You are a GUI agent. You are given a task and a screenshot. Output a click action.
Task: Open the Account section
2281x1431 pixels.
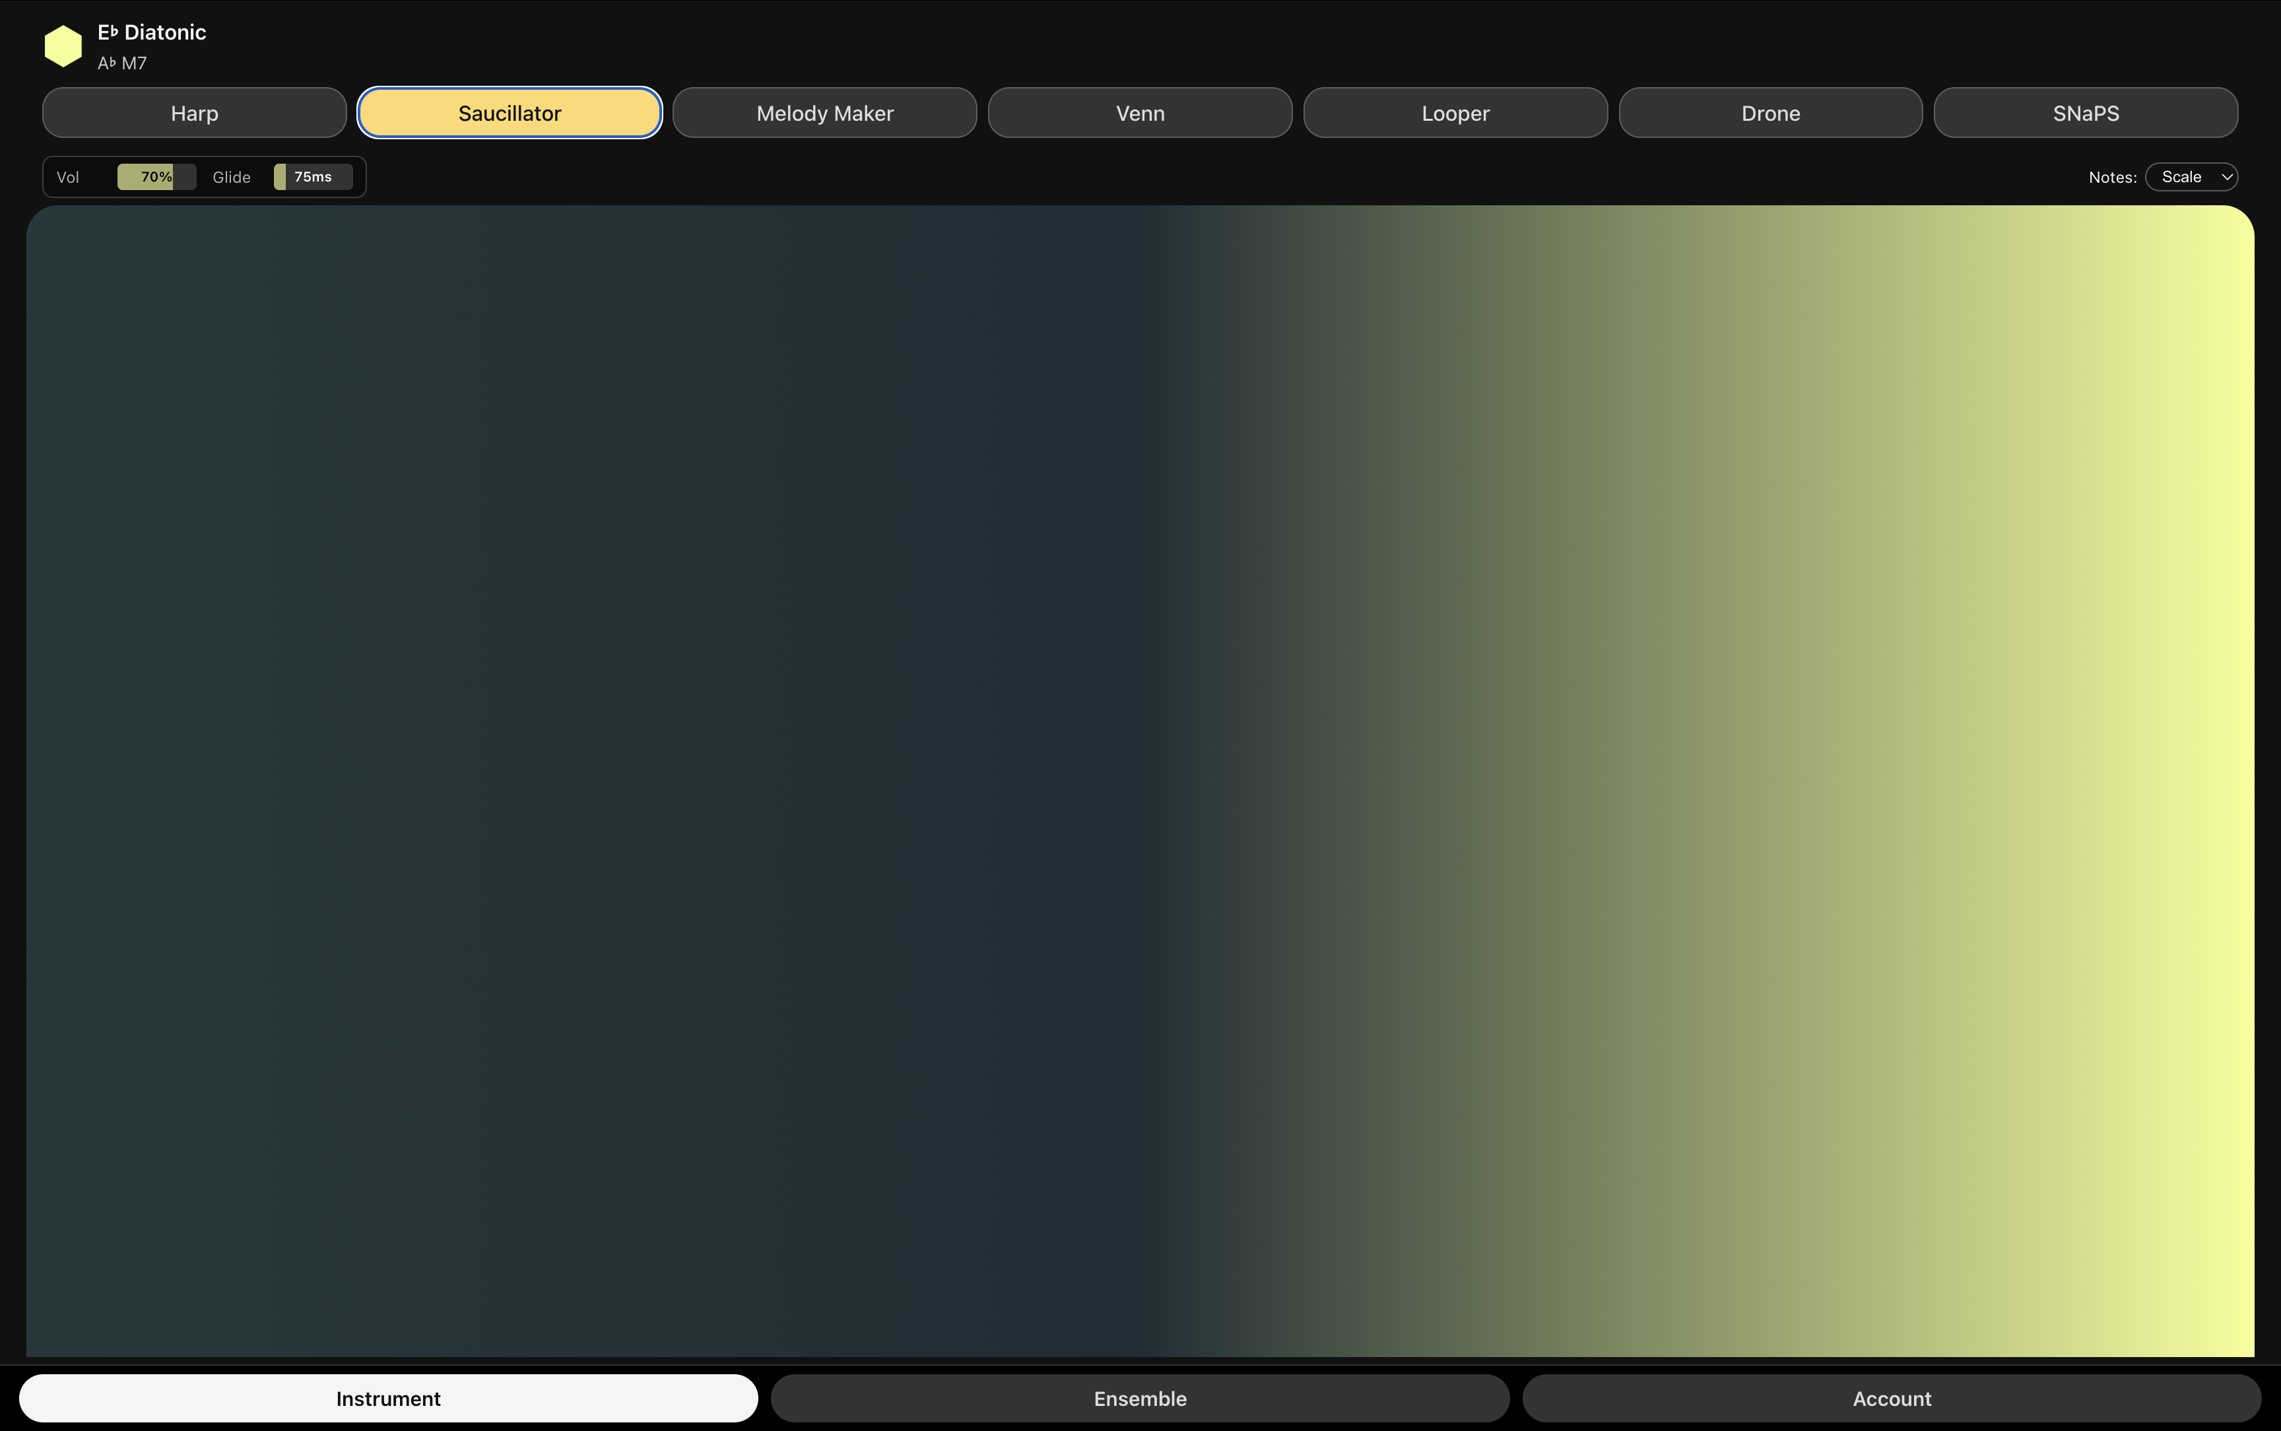coord(1891,1398)
